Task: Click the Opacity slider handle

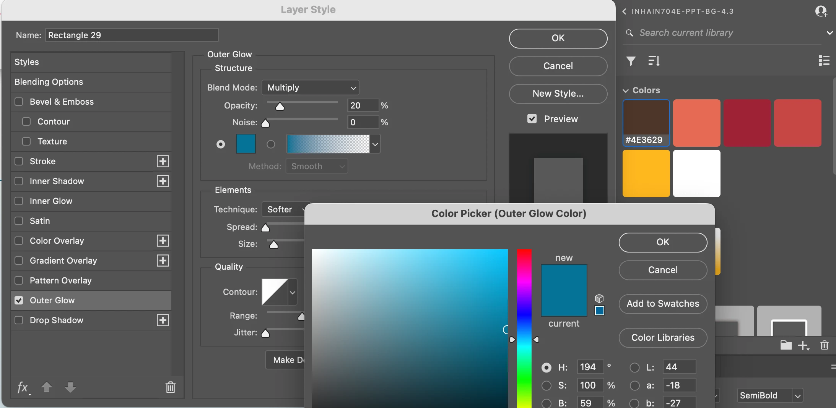Action: click(x=280, y=107)
